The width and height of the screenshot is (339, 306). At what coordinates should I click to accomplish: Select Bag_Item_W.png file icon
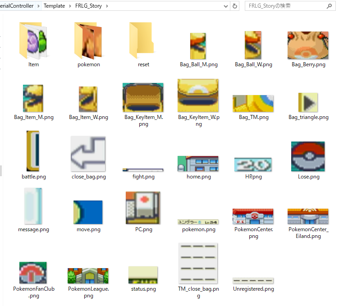[88, 99]
